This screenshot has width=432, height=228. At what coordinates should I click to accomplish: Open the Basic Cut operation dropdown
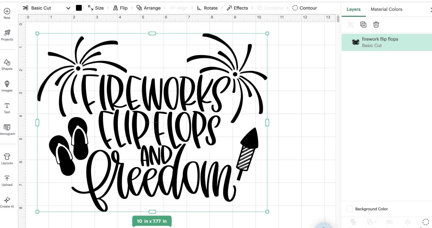(x=46, y=8)
